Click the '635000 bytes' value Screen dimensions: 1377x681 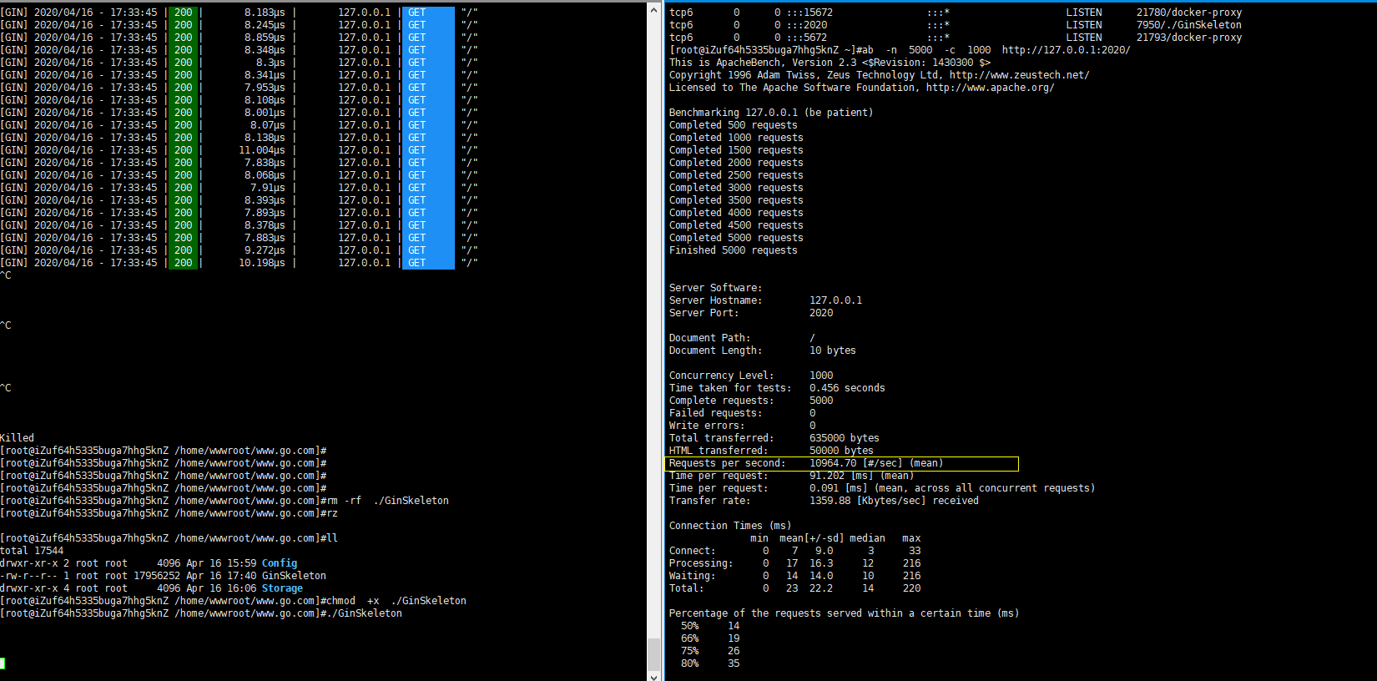click(x=845, y=438)
